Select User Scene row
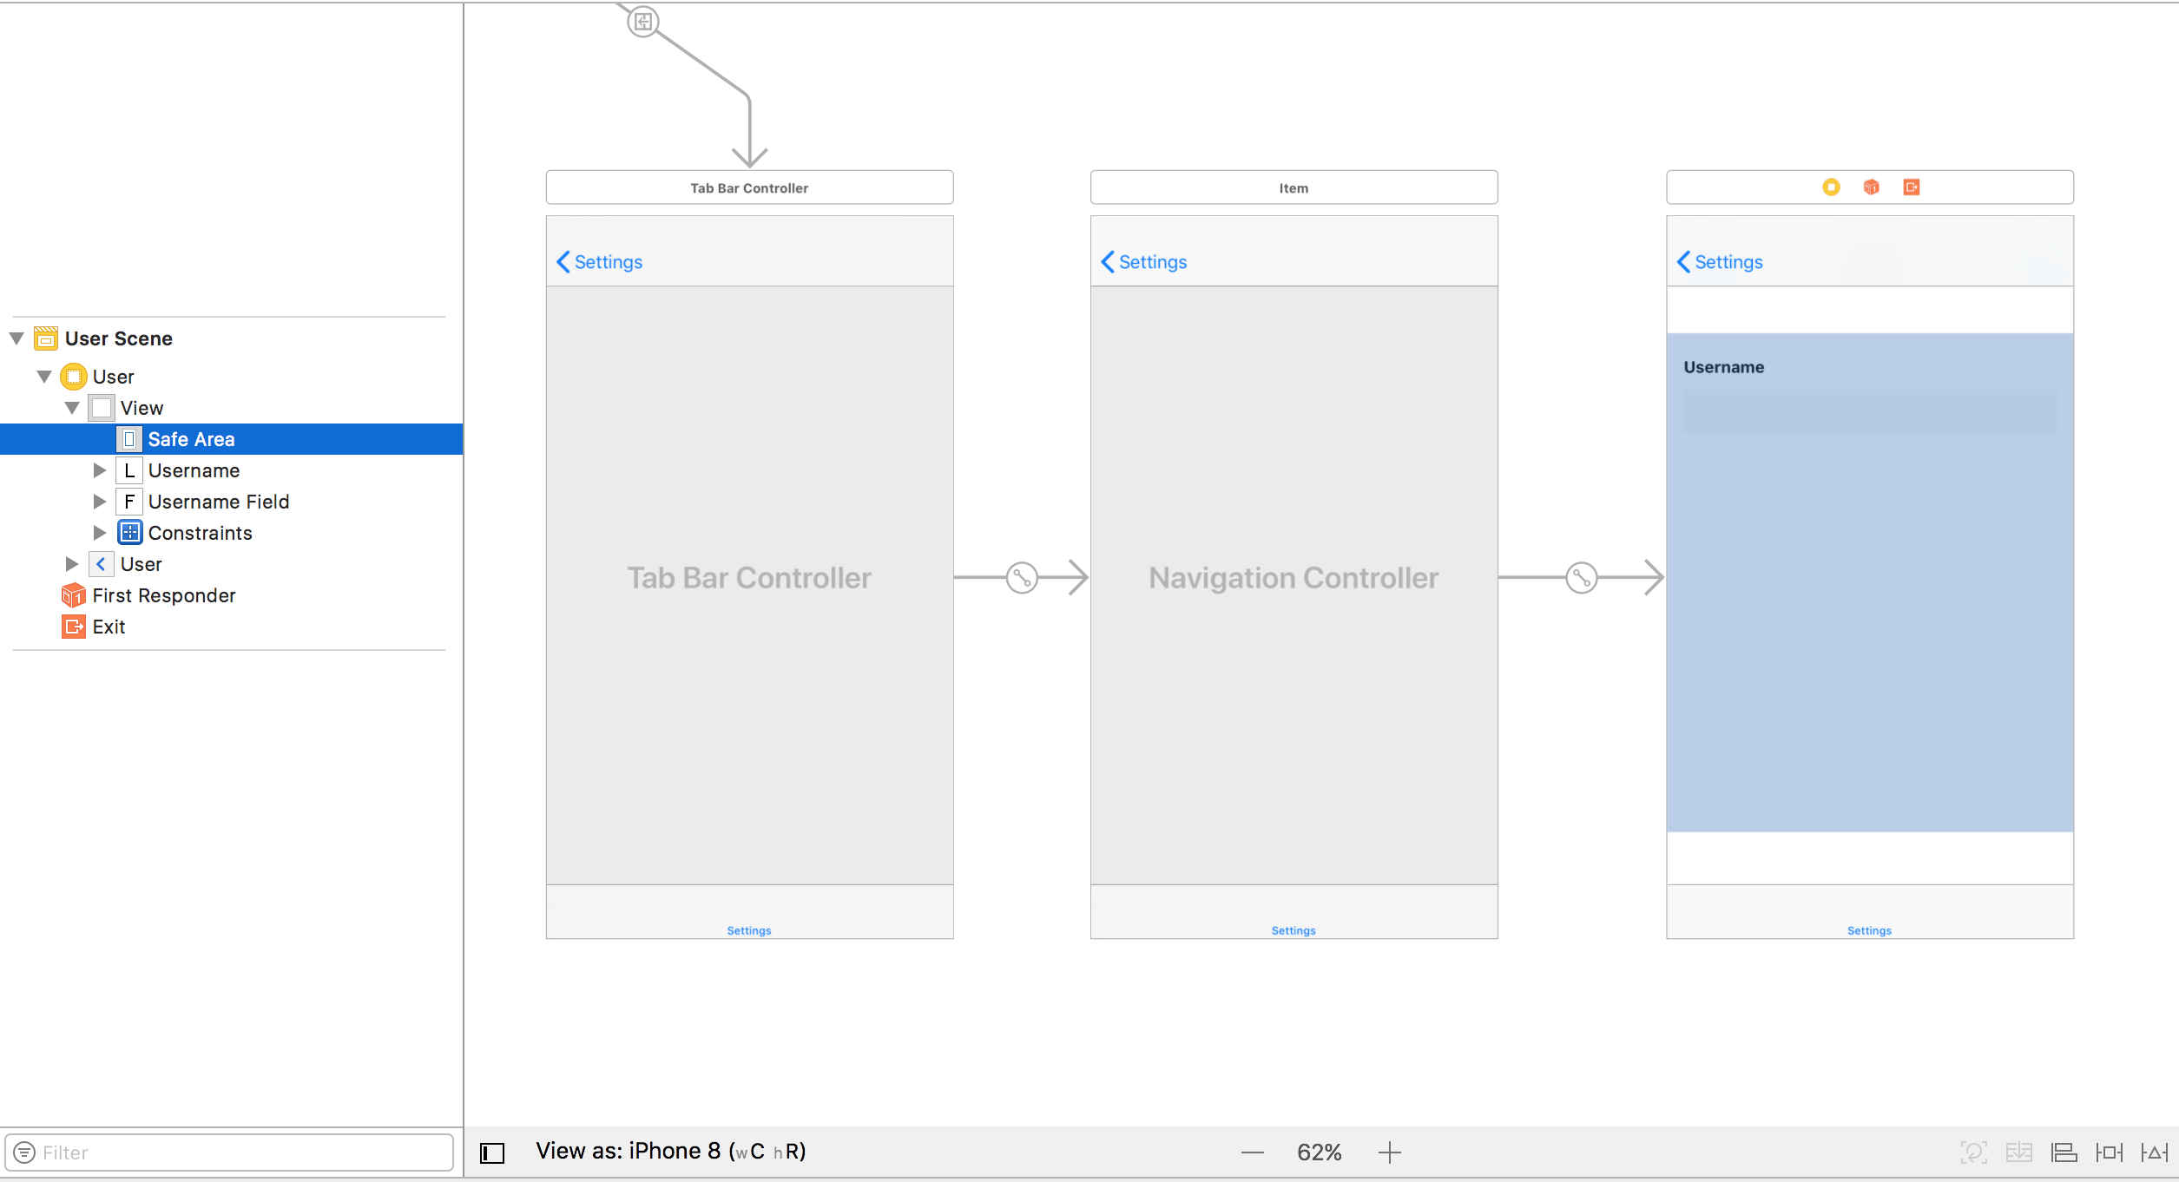Screen dimensions: 2179x1182 tap(119, 338)
